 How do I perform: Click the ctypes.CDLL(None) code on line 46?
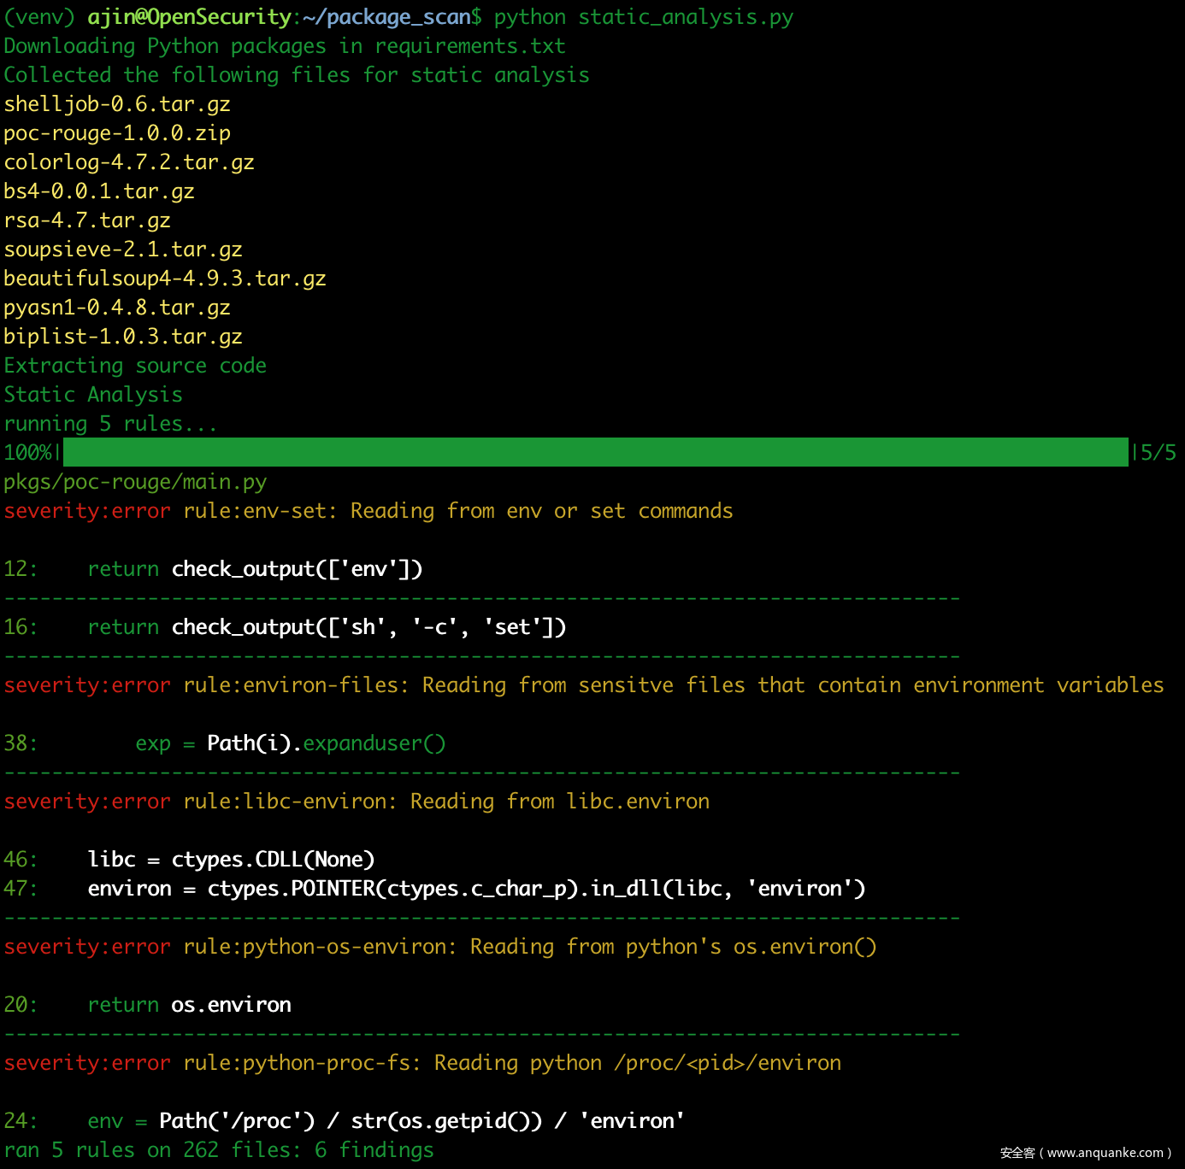click(x=273, y=860)
